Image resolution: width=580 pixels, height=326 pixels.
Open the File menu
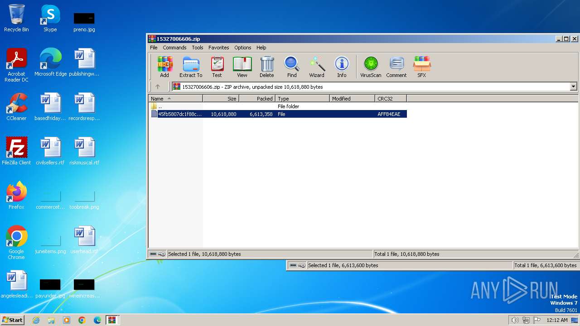[154, 48]
